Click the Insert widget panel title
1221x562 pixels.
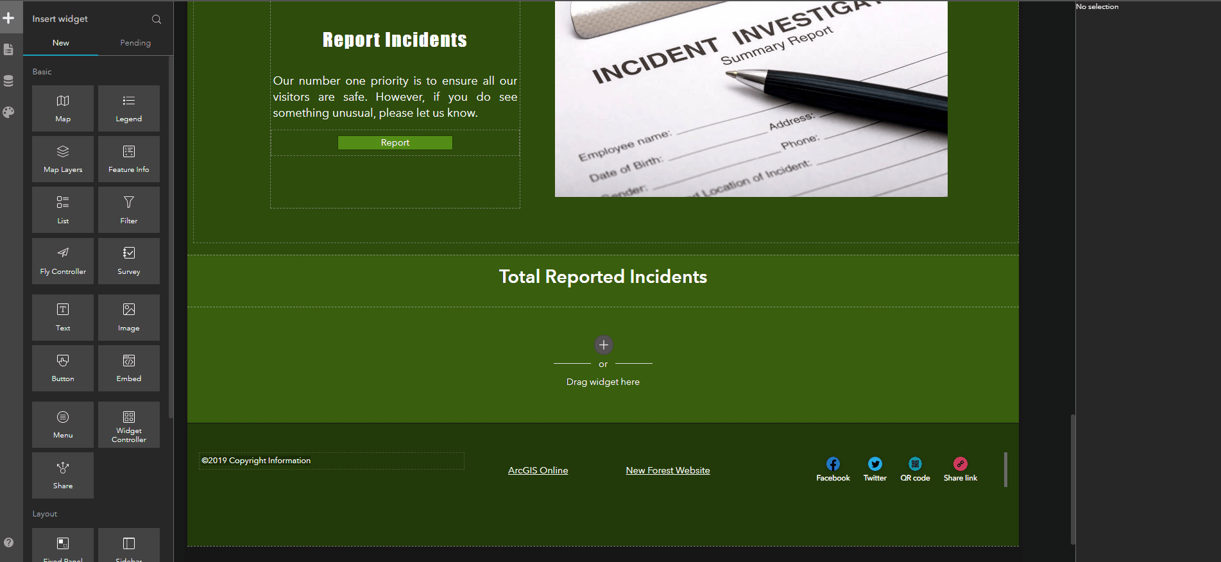pyautogui.click(x=60, y=19)
